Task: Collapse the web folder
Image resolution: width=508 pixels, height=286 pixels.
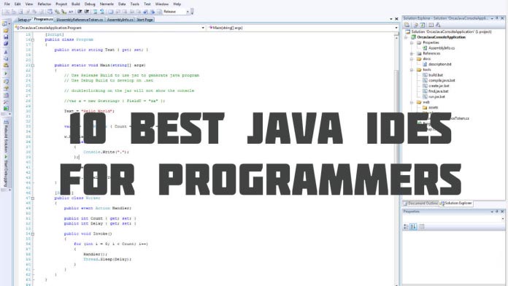Action: (x=412, y=102)
